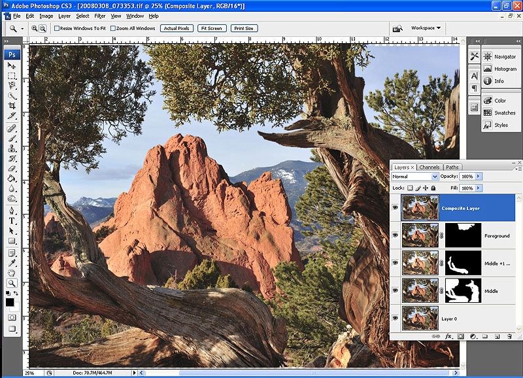Add layer mask from Layers panel footer

(460, 336)
